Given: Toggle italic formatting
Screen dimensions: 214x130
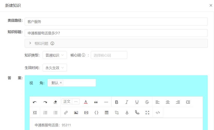Looking at the screenshot, I should coord(127,102).
